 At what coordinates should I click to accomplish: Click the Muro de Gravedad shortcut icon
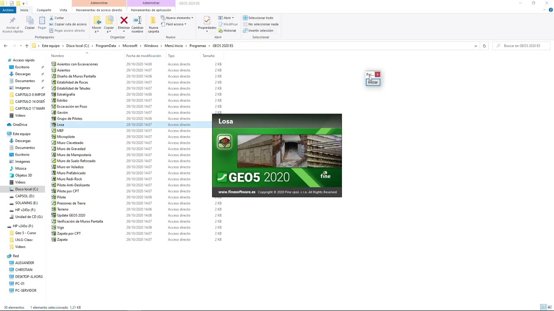[x=54, y=149]
